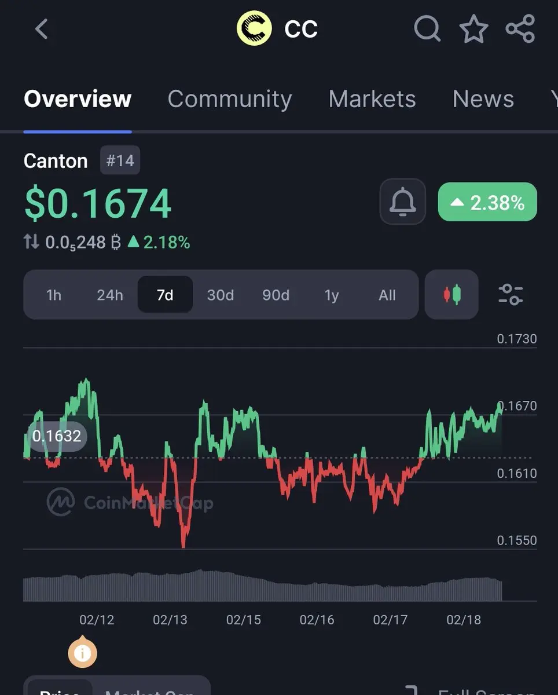Tap the Canton coin name
This screenshot has width=558, height=695.
[x=56, y=160]
